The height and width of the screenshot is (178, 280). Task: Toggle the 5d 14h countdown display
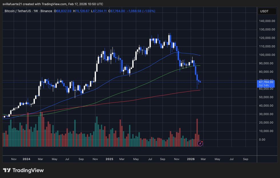pos(263,85)
